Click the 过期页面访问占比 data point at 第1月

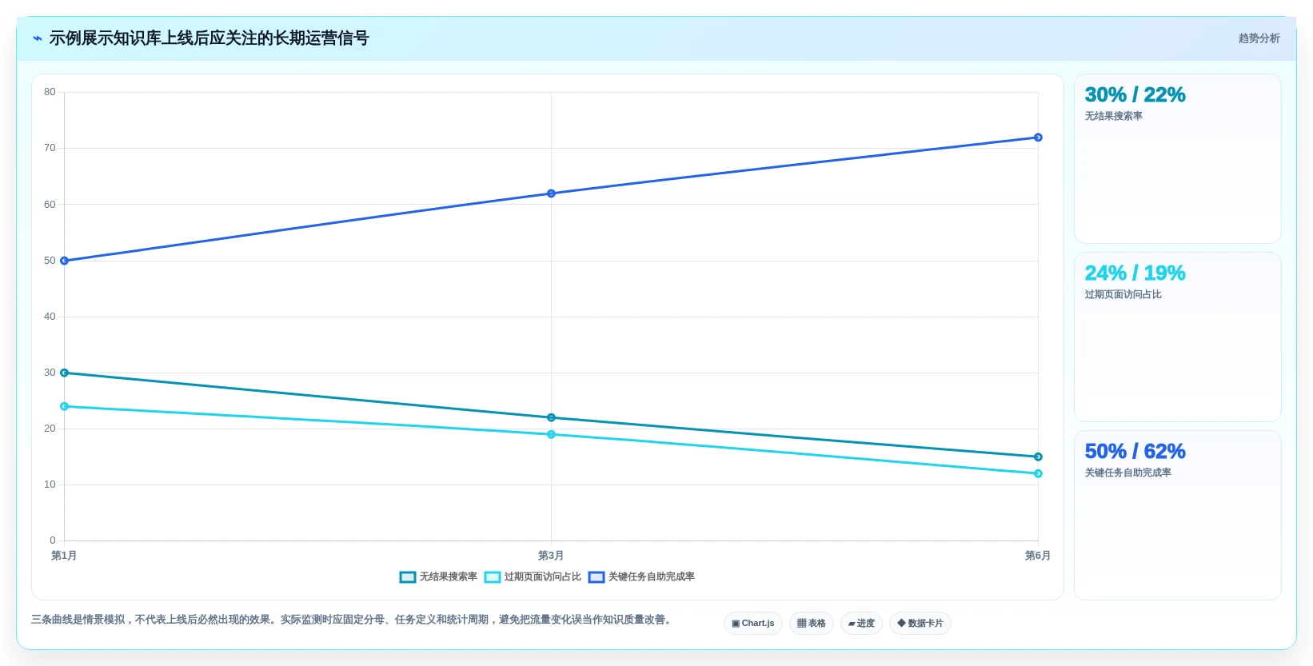tap(65, 406)
